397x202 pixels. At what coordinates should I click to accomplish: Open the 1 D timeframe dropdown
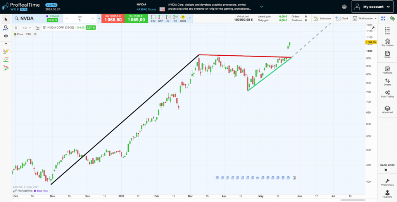(26, 28)
